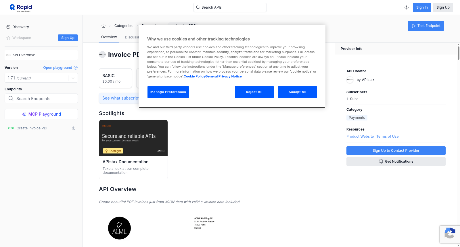This screenshot has height=247, width=460.
Task: Open the Terms of Use link
Action: tap(388, 137)
